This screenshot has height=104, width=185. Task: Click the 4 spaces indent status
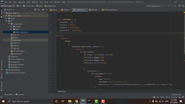point(174,97)
